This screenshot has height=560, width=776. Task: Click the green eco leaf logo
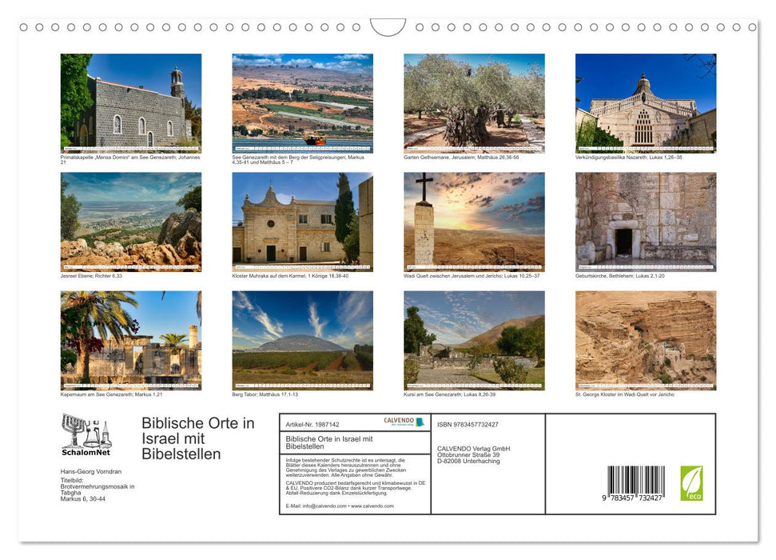(691, 483)
